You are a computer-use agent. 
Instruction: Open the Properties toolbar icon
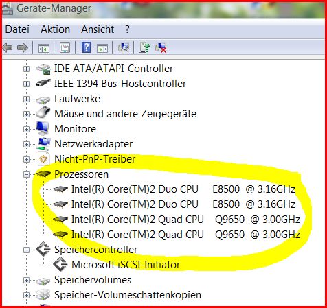(65, 48)
